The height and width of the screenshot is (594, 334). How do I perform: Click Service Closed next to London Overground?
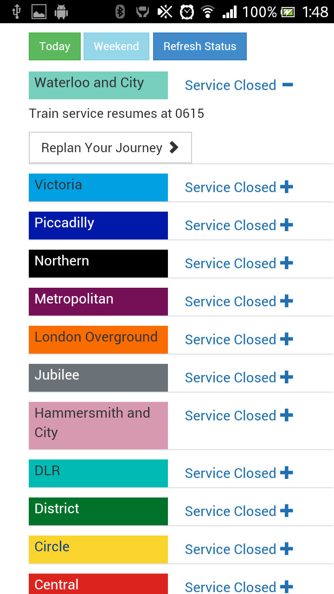pyautogui.click(x=231, y=339)
